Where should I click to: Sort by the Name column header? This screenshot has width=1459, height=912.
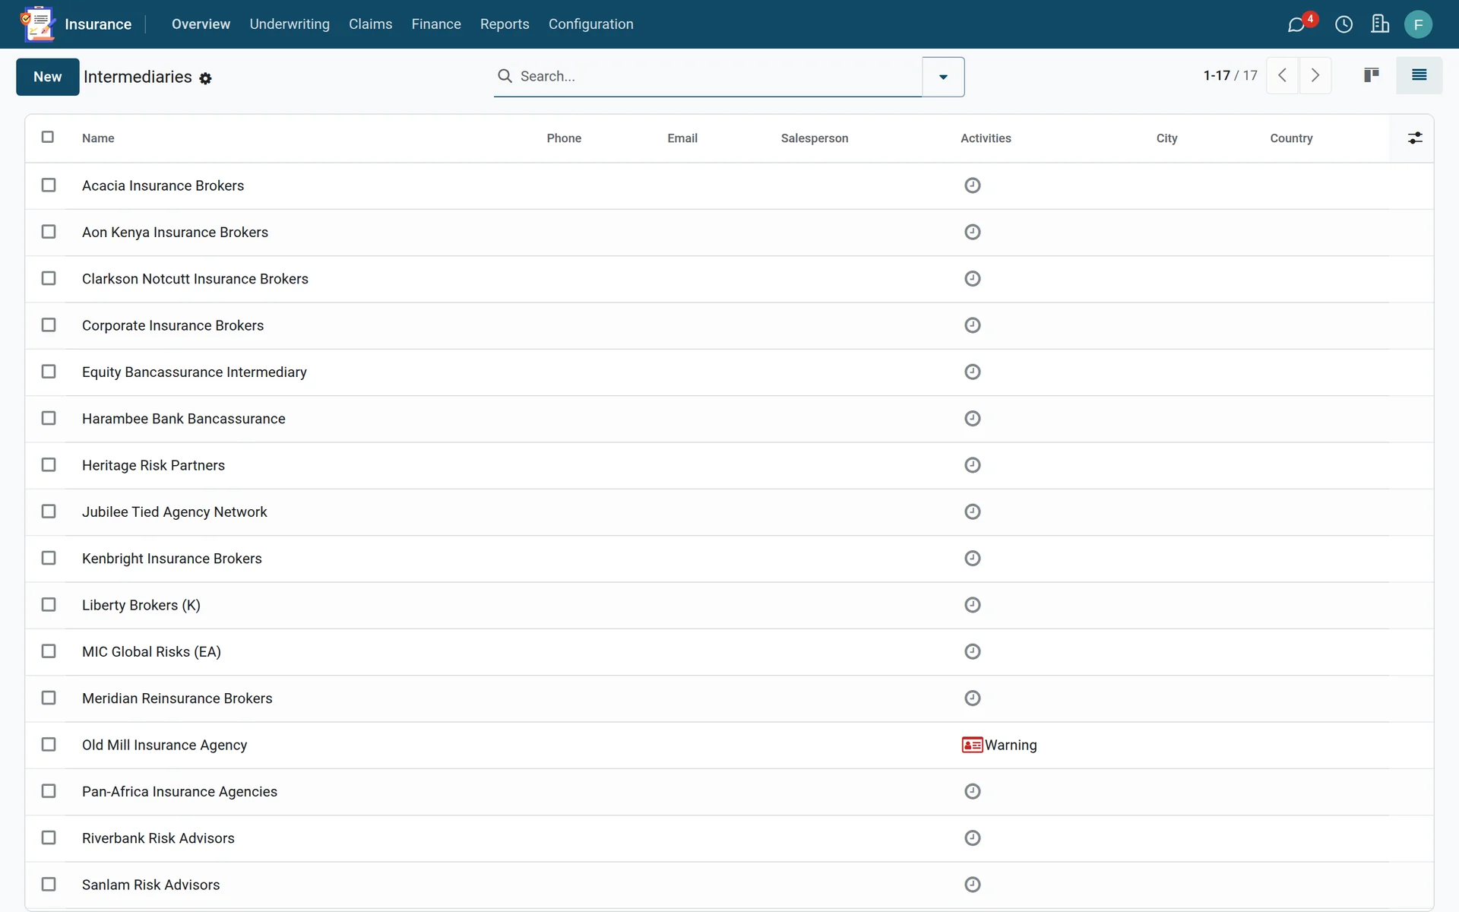(x=98, y=138)
